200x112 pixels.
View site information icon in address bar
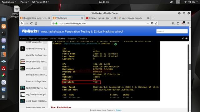tap(53, 23)
